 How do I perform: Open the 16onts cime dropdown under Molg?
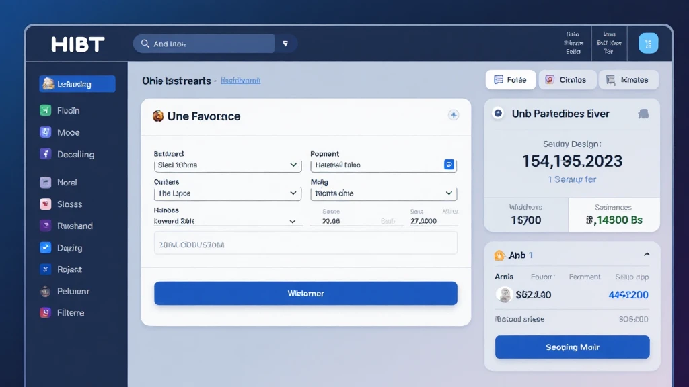tap(384, 193)
